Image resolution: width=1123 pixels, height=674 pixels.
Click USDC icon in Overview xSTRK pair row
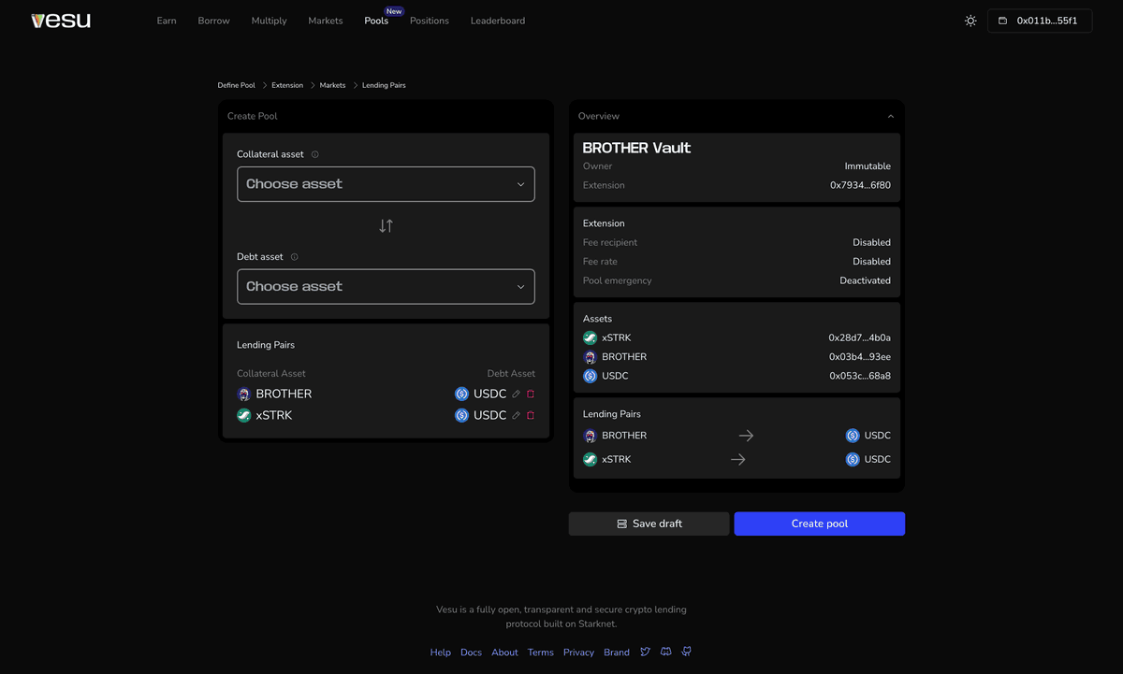pyautogui.click(x=853, y=459)
